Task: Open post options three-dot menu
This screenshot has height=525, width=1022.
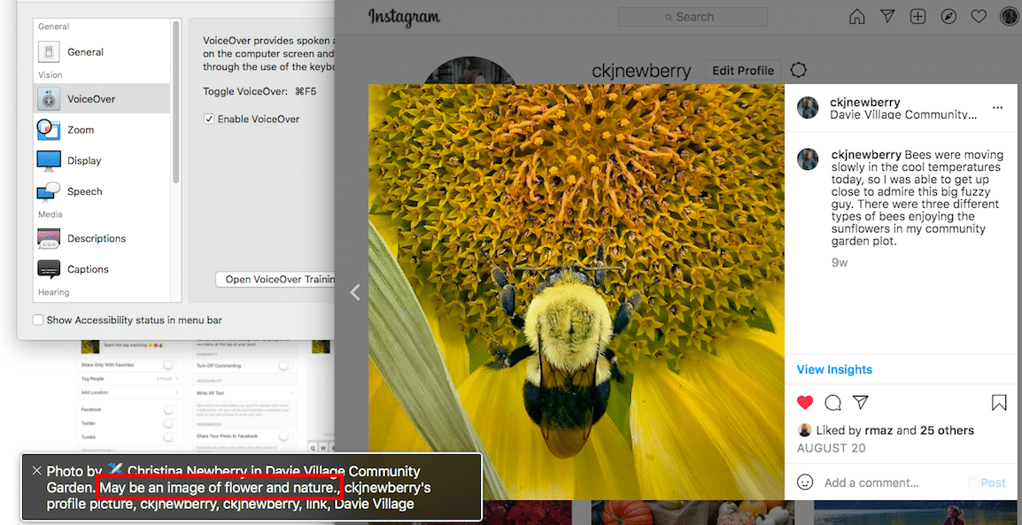Action: pyautogui.click(x=998, y=108)
